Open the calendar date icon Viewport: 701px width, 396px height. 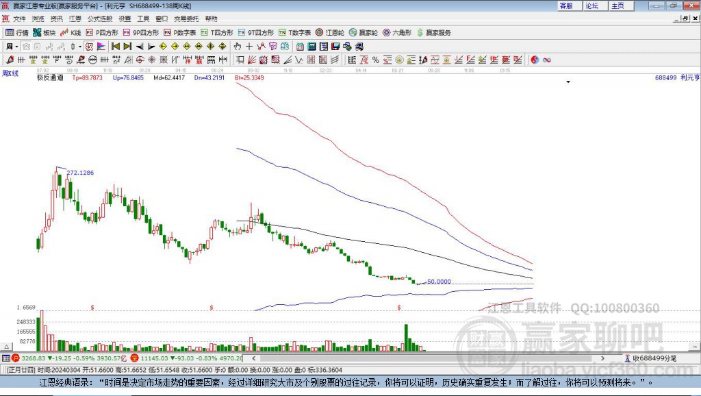click(300, 47)
